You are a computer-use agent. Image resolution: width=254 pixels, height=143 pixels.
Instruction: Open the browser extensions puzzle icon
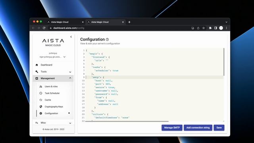click(210, 28)
